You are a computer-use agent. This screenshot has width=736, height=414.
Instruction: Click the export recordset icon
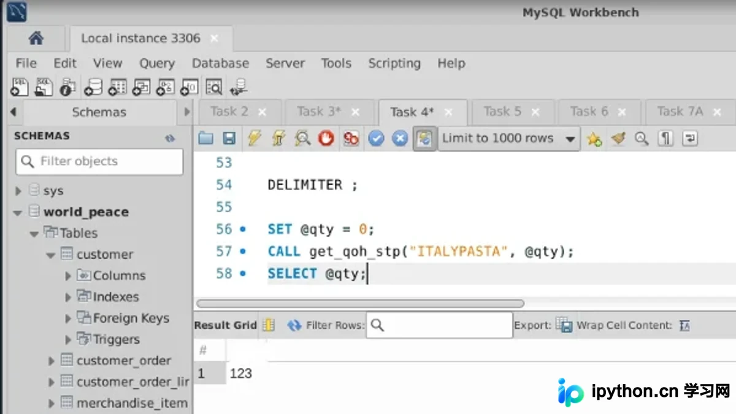[564, 325]
